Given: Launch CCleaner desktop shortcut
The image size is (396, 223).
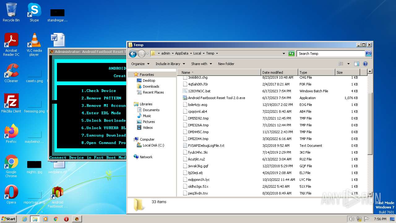Looking at the screenshot, I should pos(11,73).
